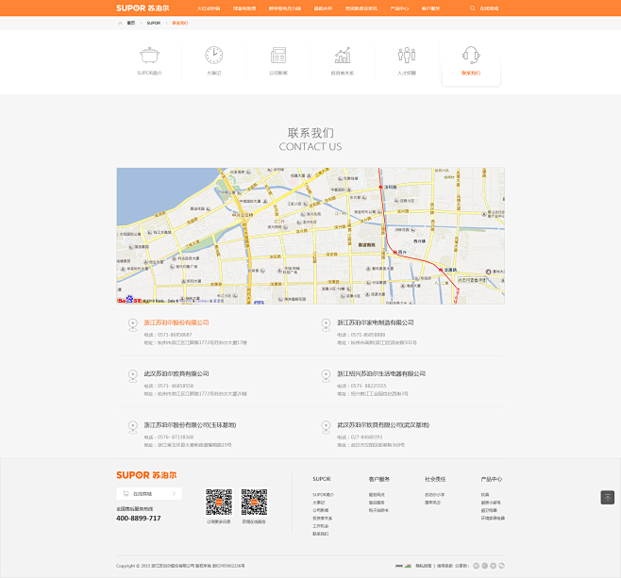Image resolution: width=621 pixels, height=578 pixels.
Task: Click the 获得在线服务 QR code
Action: [254, 502]
